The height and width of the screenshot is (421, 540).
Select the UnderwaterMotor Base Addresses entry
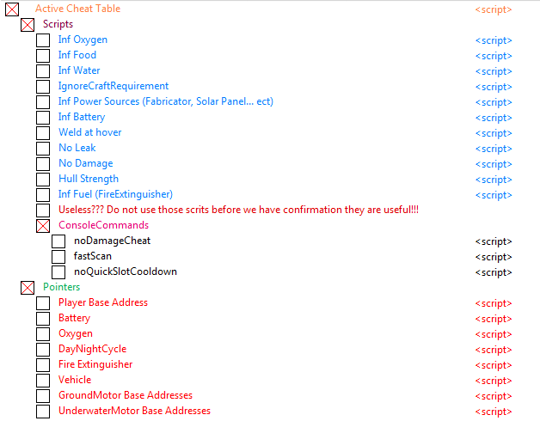(134, 411)
